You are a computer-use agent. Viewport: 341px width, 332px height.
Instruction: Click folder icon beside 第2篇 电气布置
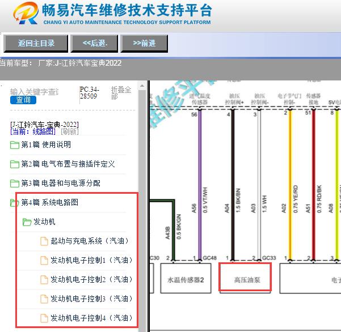pos(15,164)
